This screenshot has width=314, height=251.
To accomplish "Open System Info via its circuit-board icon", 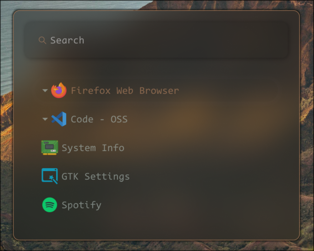I will 50,148.
